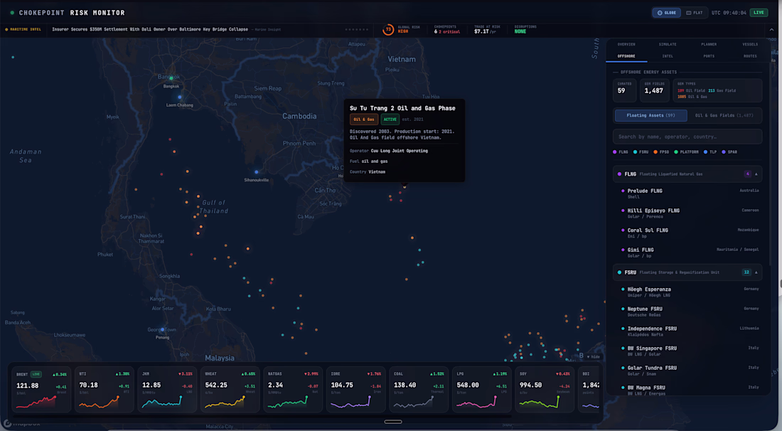The height and width of the screenshot is (431, 782).
Task: Toggle FPSO orange legend filter
Action: 661,152
